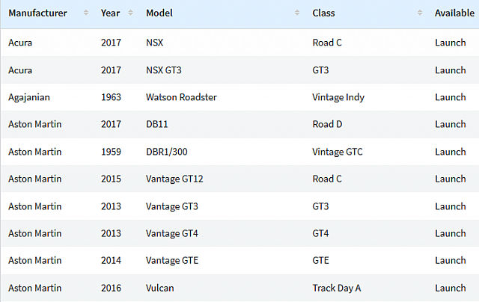Click the 1959 year cell

112,152
